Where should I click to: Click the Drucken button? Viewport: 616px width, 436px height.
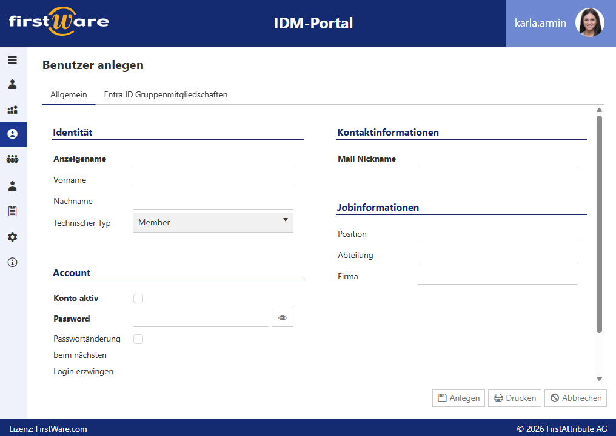click(515, 398)
